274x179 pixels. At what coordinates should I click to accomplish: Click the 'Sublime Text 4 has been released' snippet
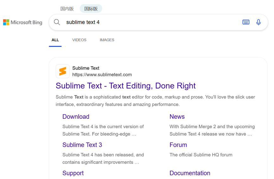coord(103,158)
